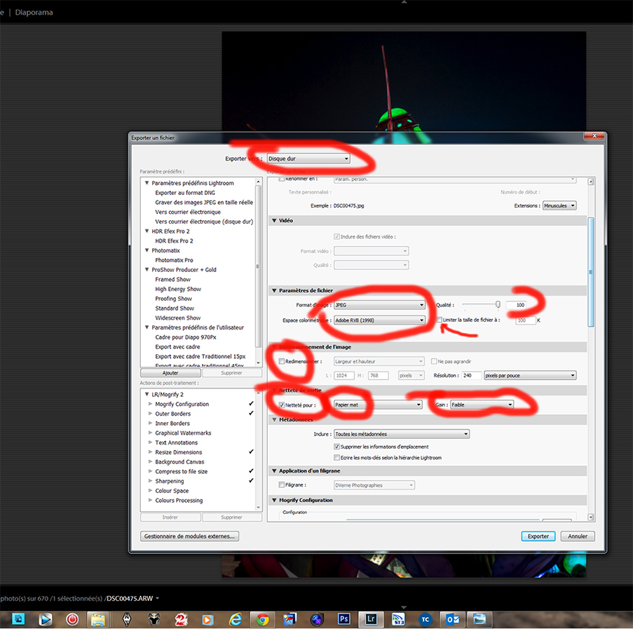
Task: Open Google Chrome from the taskbar
Action: click(262, 619)
